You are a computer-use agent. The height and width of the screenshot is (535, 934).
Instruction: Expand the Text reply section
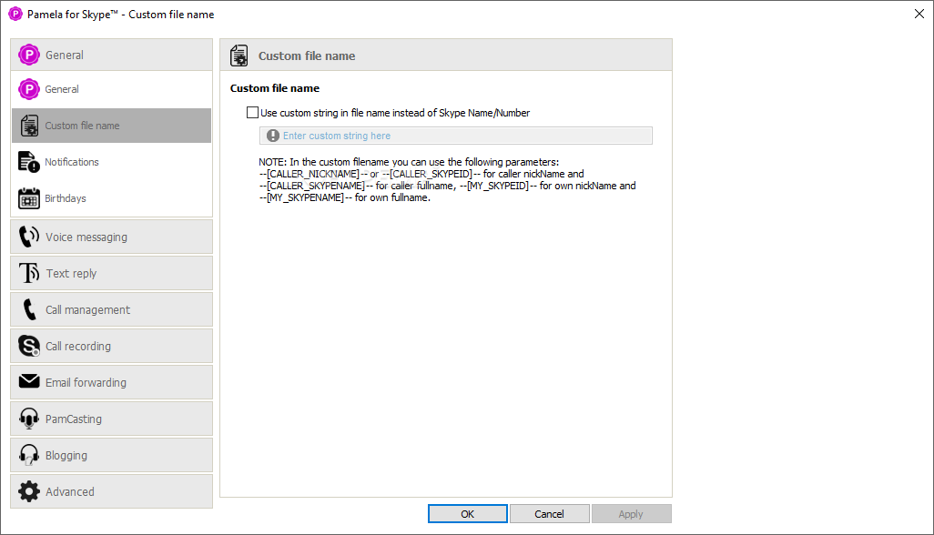(111, 273)
